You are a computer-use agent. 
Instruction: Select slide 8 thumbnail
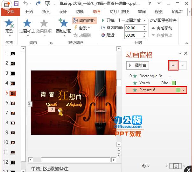(x=13, y=123)
